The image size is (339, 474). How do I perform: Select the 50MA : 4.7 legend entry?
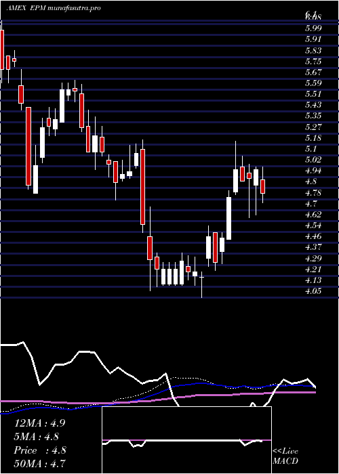[x=39, y=464]
